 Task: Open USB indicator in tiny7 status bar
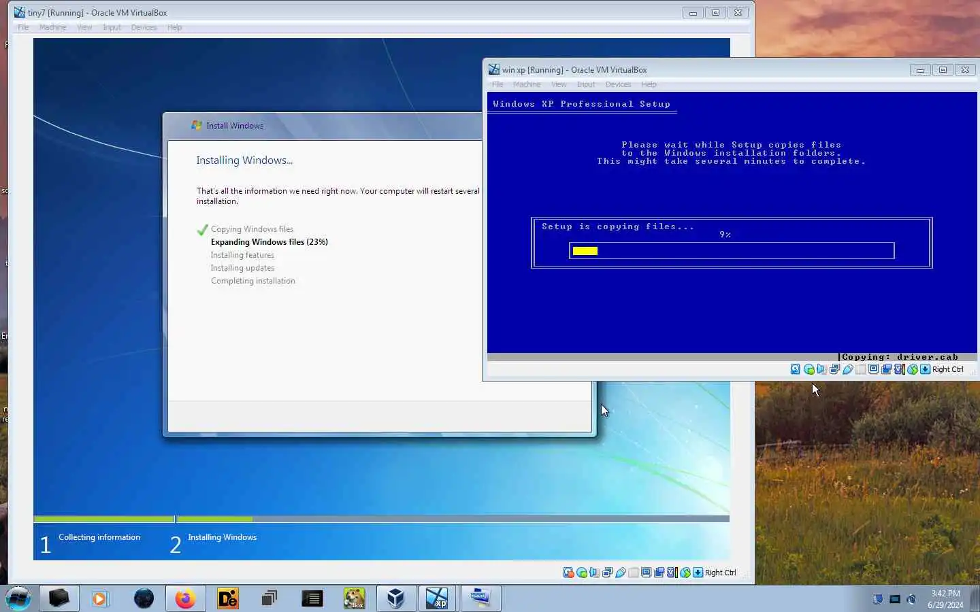pyautogui.click(x=621, y=573)
